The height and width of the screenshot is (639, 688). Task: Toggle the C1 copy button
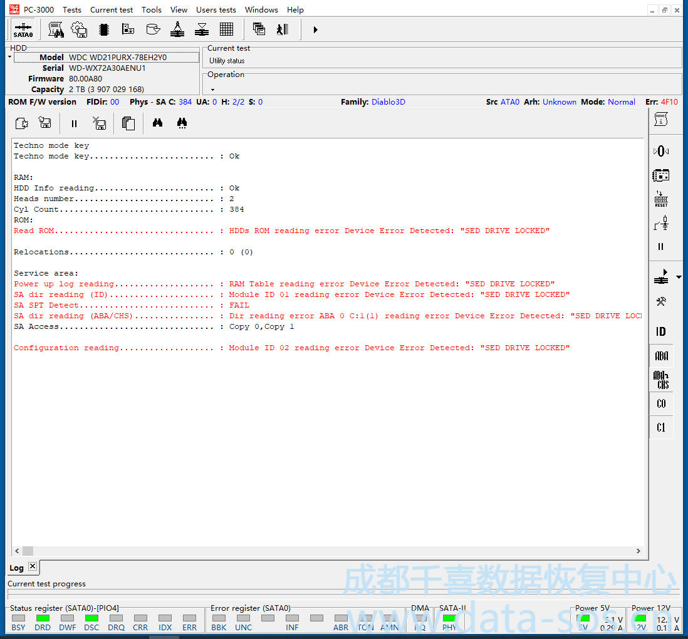click(x=661, y=428)
